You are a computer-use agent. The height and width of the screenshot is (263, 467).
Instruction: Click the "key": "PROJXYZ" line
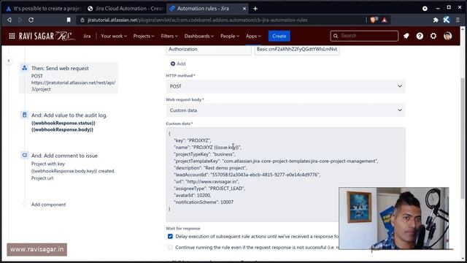tap(193, 140)
